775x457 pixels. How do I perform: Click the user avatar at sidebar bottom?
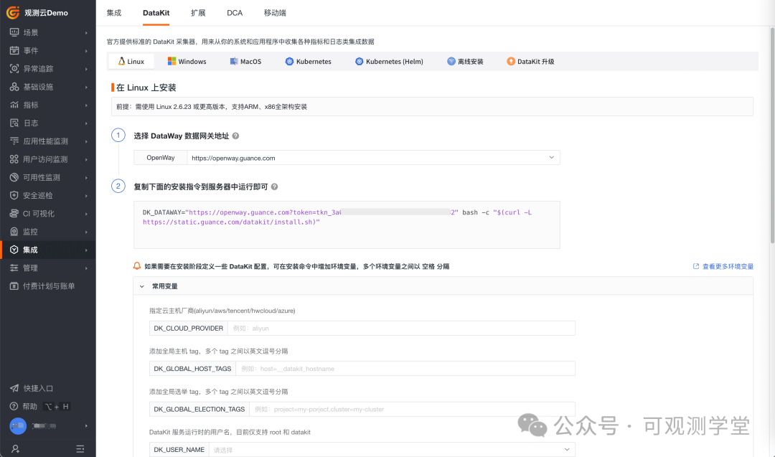pos(18,426)
